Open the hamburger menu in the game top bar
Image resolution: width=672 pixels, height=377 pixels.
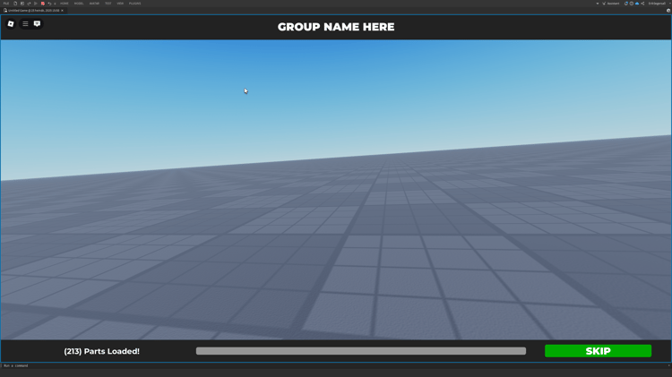coord(25,24)
